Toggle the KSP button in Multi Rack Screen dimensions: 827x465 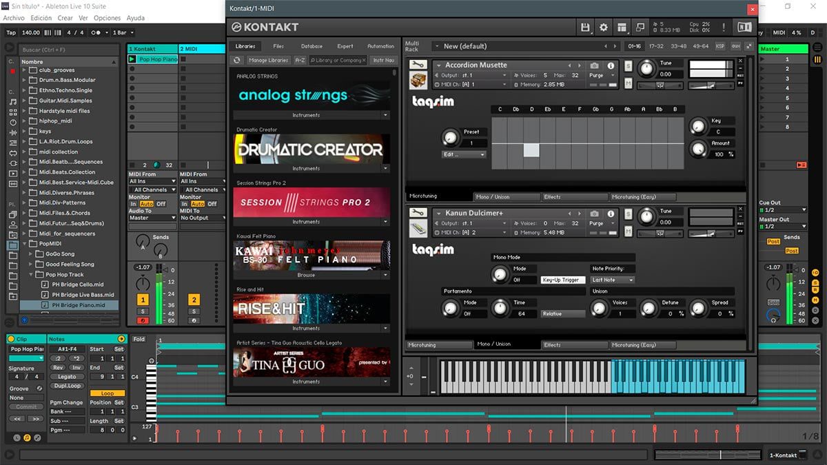[x=720, y=46]
